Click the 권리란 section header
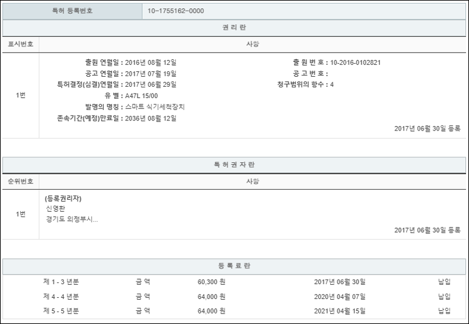This screenshot has height=324, width=469. click(x=234, y=28)
